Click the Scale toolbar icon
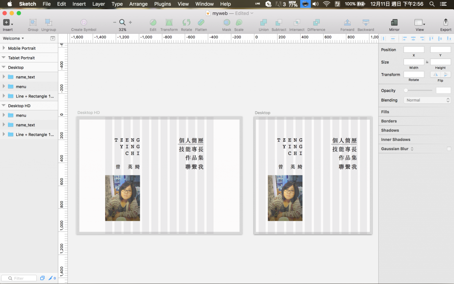 [x=239, y=23]
